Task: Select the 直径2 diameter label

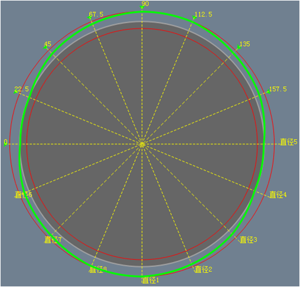Action: 203,269
